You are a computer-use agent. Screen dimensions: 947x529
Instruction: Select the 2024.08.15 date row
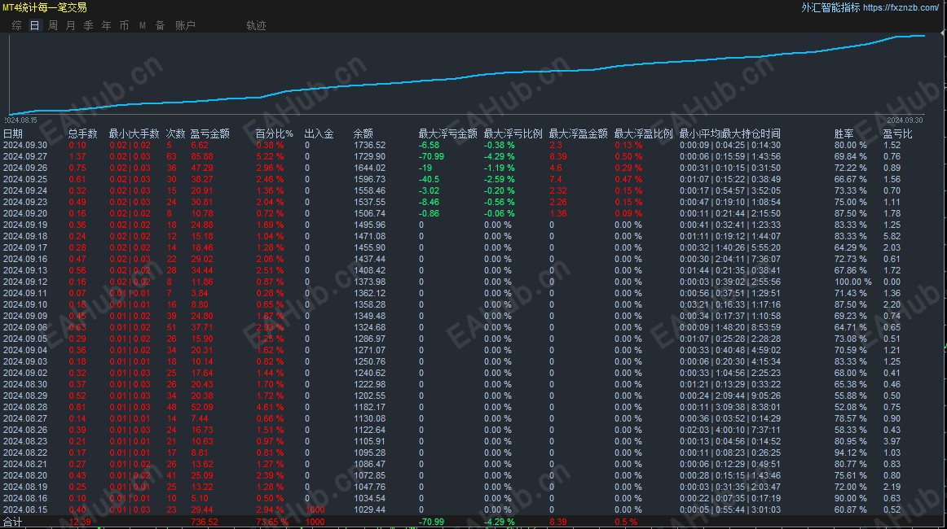(x=25, y=509)
